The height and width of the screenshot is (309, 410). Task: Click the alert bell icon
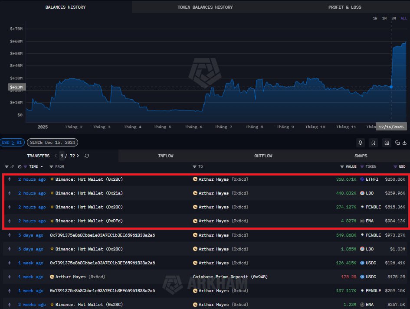[x=361, y=143]
